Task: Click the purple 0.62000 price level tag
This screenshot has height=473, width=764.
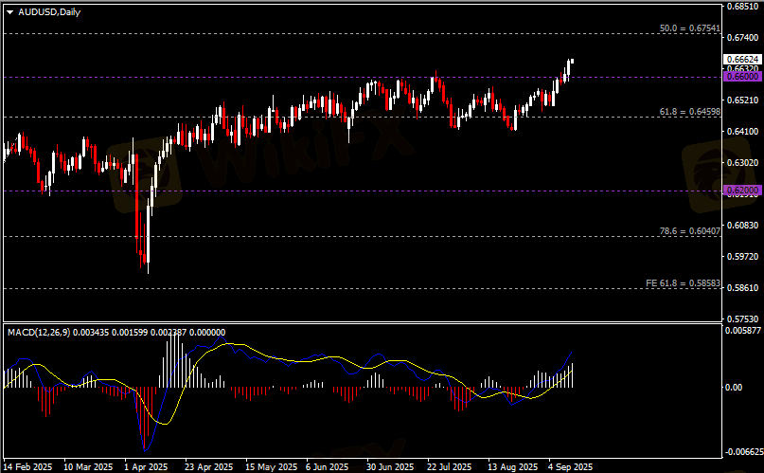Action: (740, 191)
